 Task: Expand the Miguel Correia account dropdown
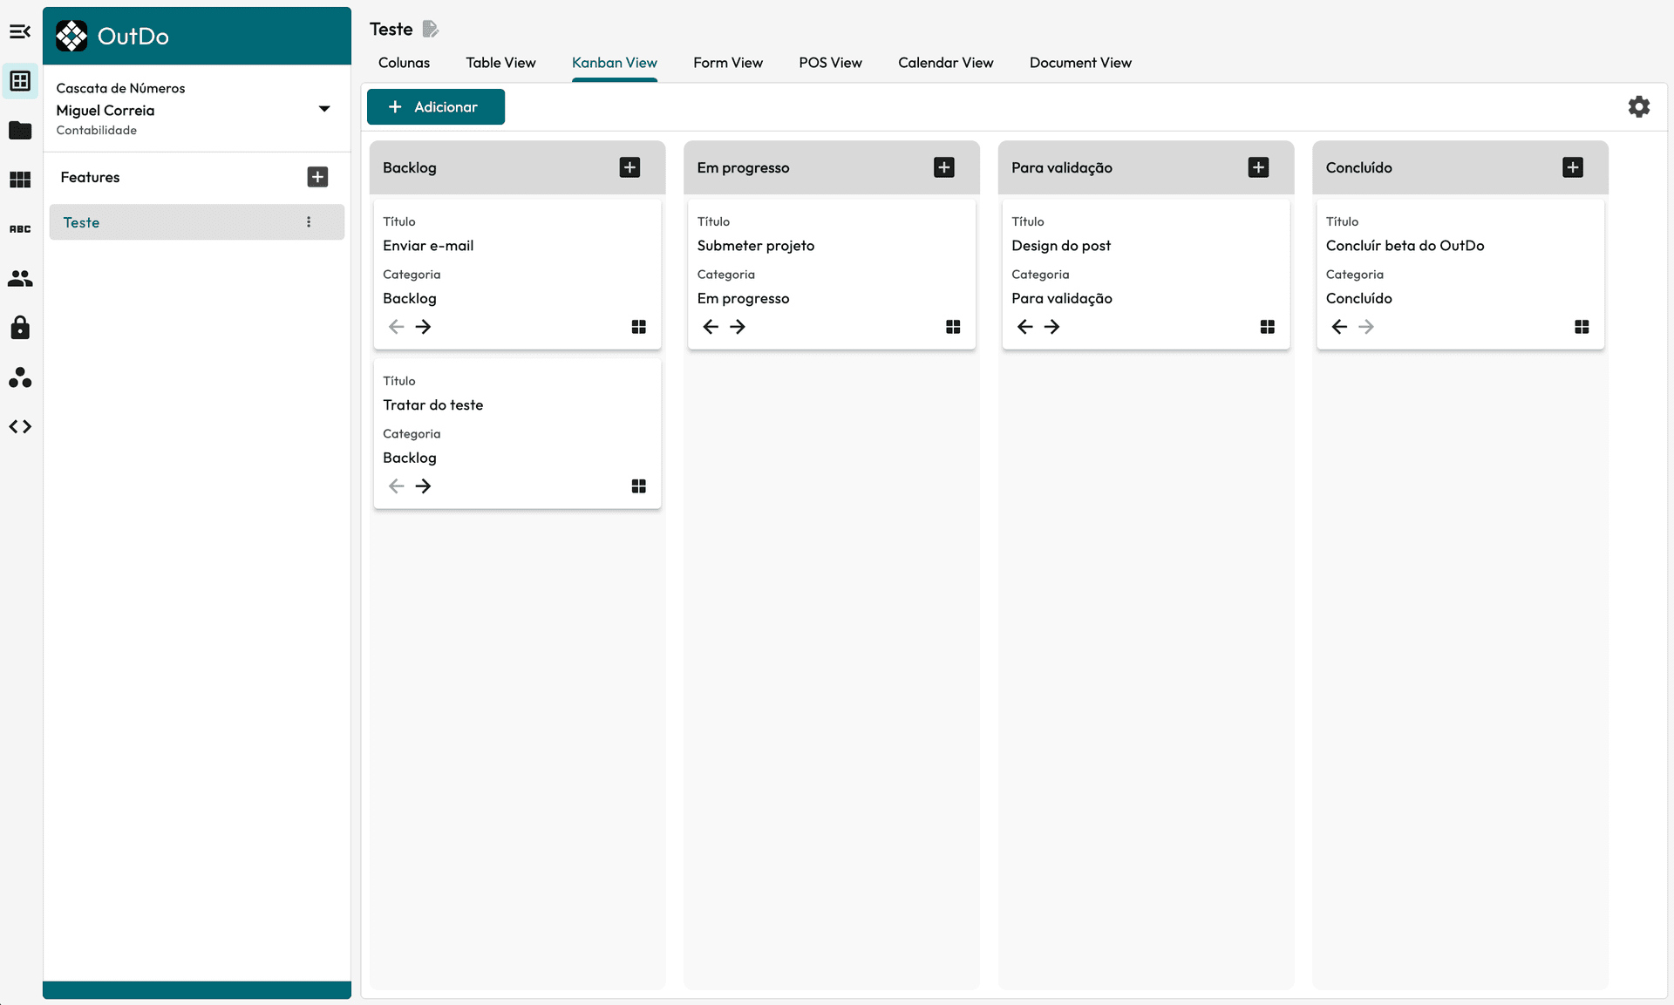(324, 109)
